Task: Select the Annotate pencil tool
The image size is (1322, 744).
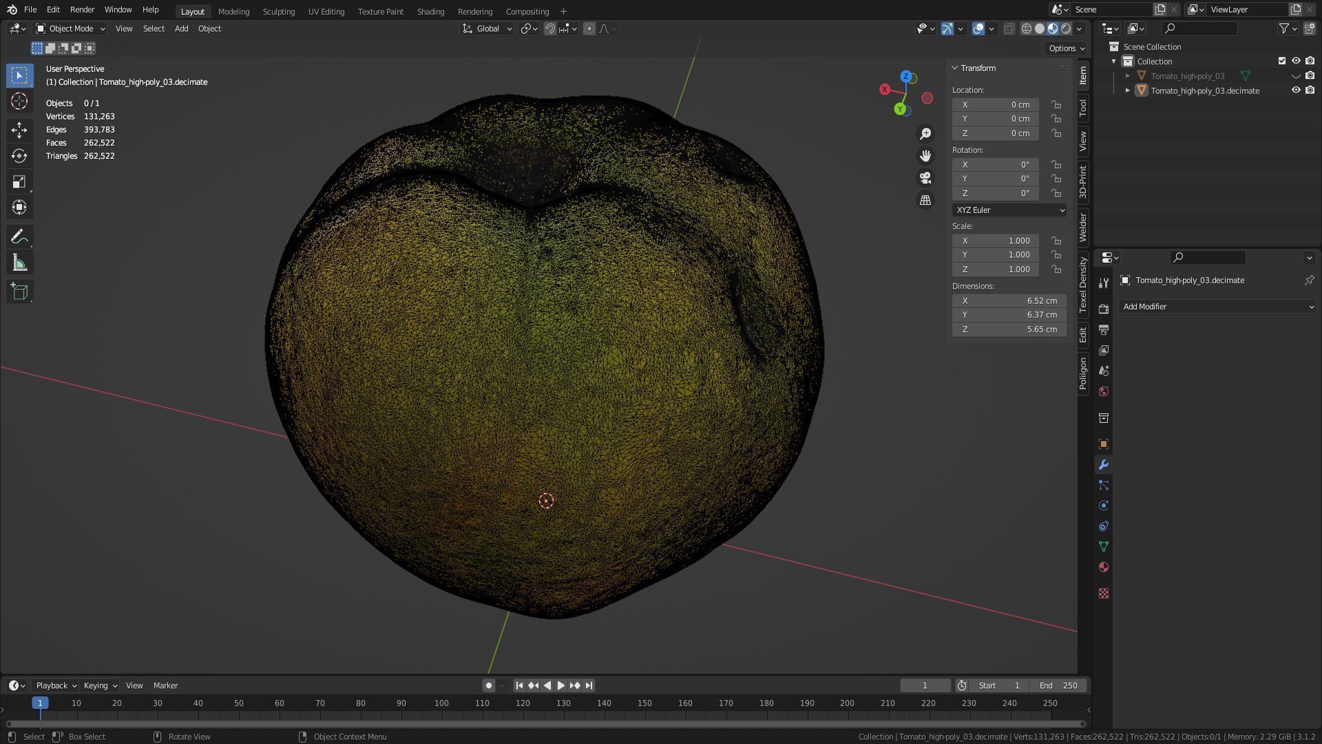Action: click(x=19, y=237)
